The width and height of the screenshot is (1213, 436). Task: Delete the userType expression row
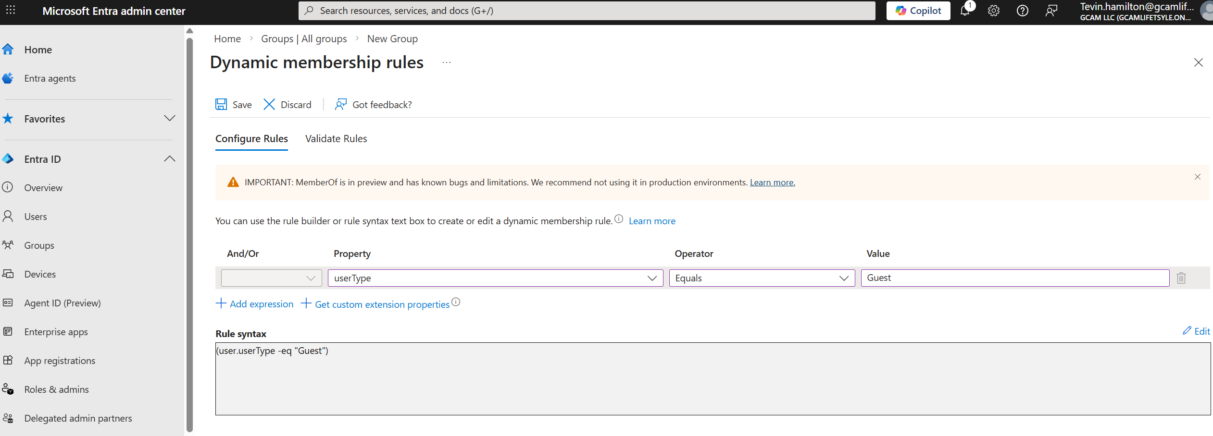coord(1181,278)
